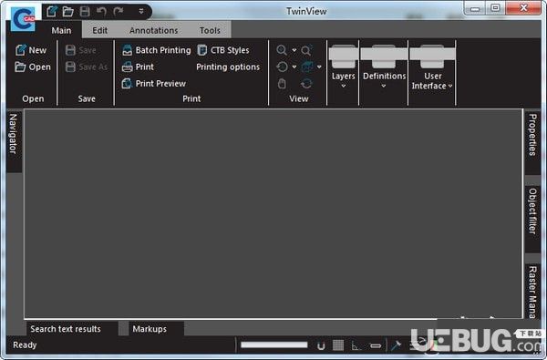Click the Print button with printer icon

click(x=138, y=67)
